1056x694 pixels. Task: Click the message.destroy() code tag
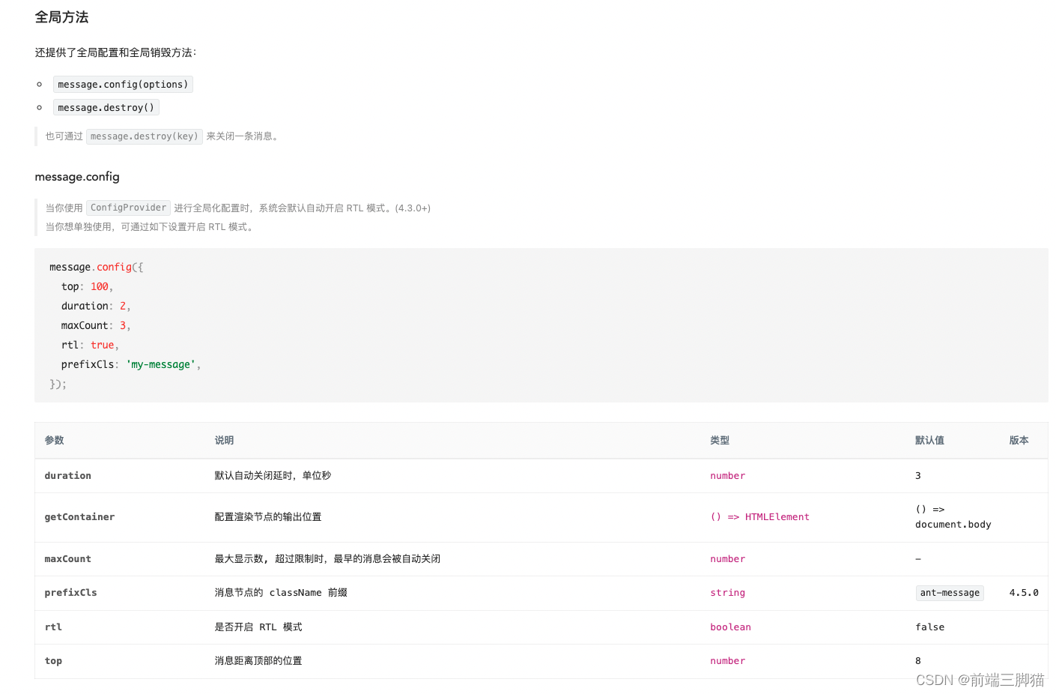tap(106, 107)
